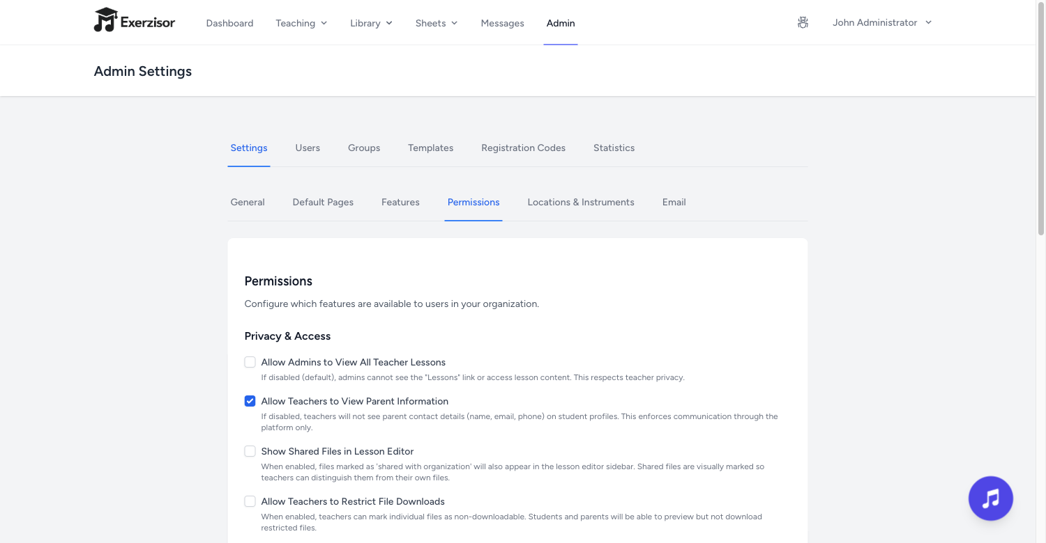Switch to the Templates tab

pyautogui.click(x=431, y=148)
